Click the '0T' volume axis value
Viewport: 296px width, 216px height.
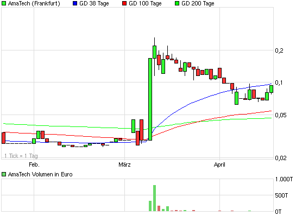point(278,212)
